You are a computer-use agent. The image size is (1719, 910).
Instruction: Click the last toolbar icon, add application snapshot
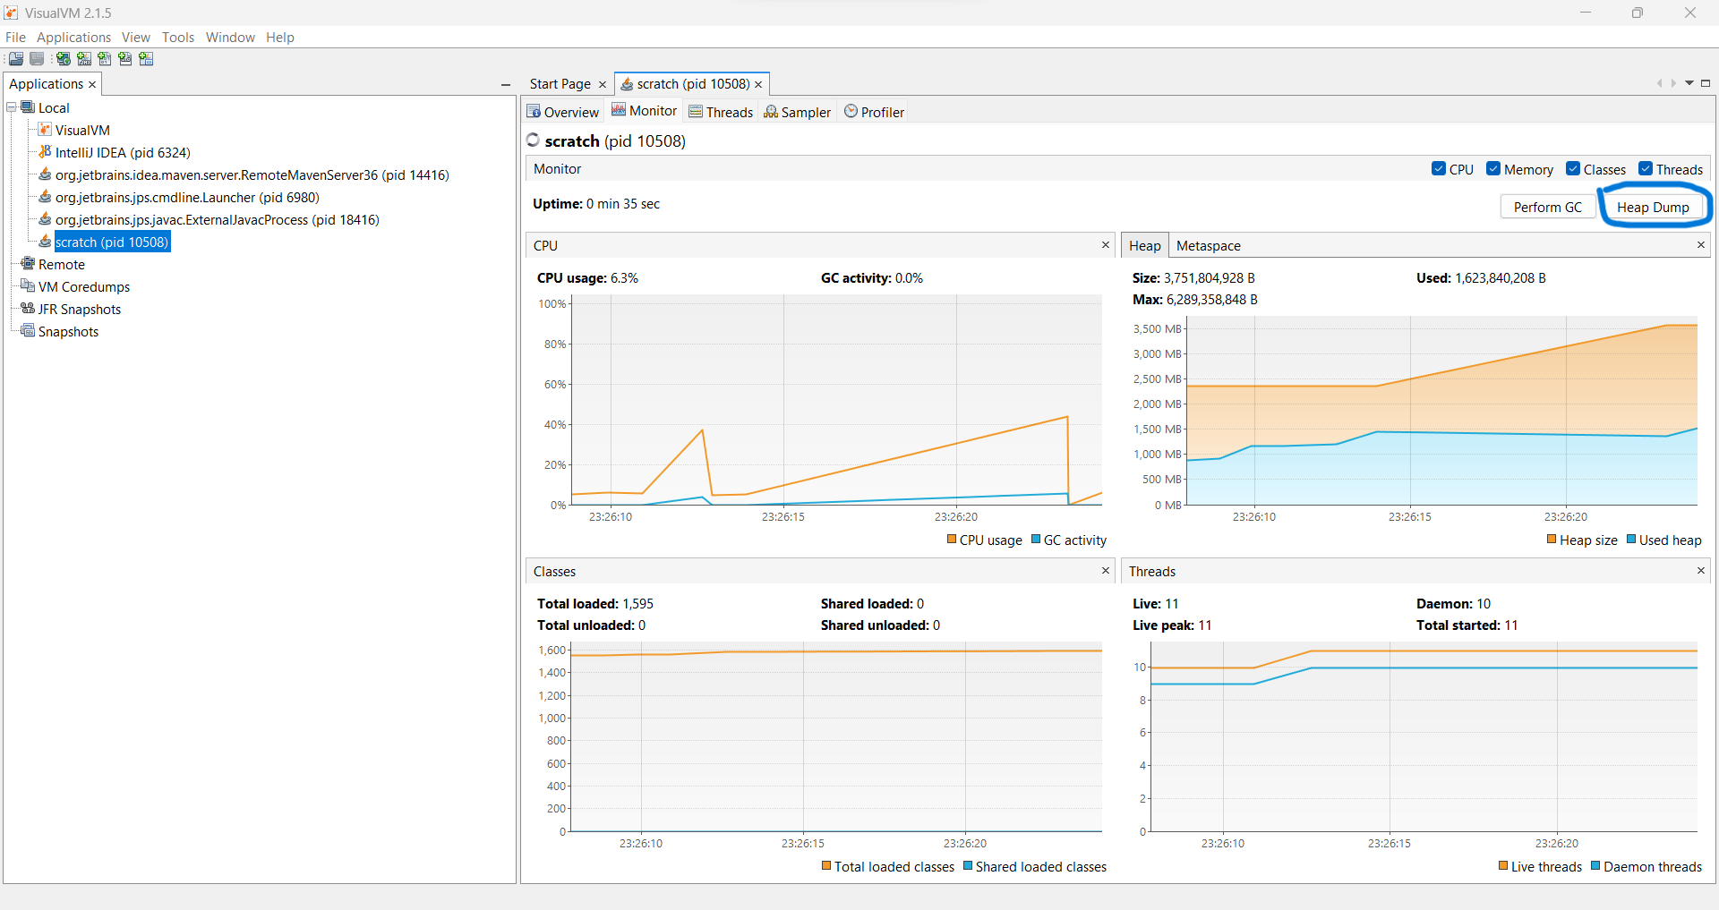tap(146, 59)
